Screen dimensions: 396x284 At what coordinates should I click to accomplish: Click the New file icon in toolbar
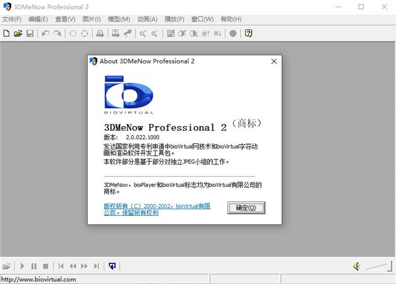coord(6,33)
